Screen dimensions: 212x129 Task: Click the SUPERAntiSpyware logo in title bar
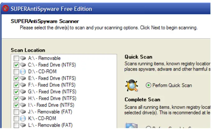pos(6,8)
